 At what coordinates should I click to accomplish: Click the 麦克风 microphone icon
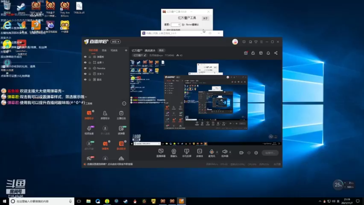point(212,152)
